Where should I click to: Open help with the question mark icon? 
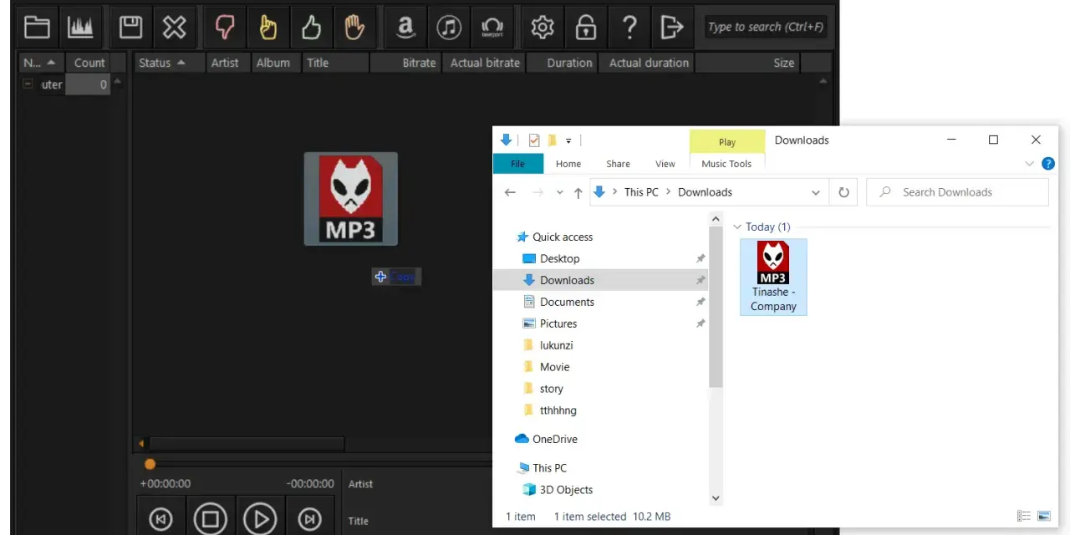(x=629, y=28)
